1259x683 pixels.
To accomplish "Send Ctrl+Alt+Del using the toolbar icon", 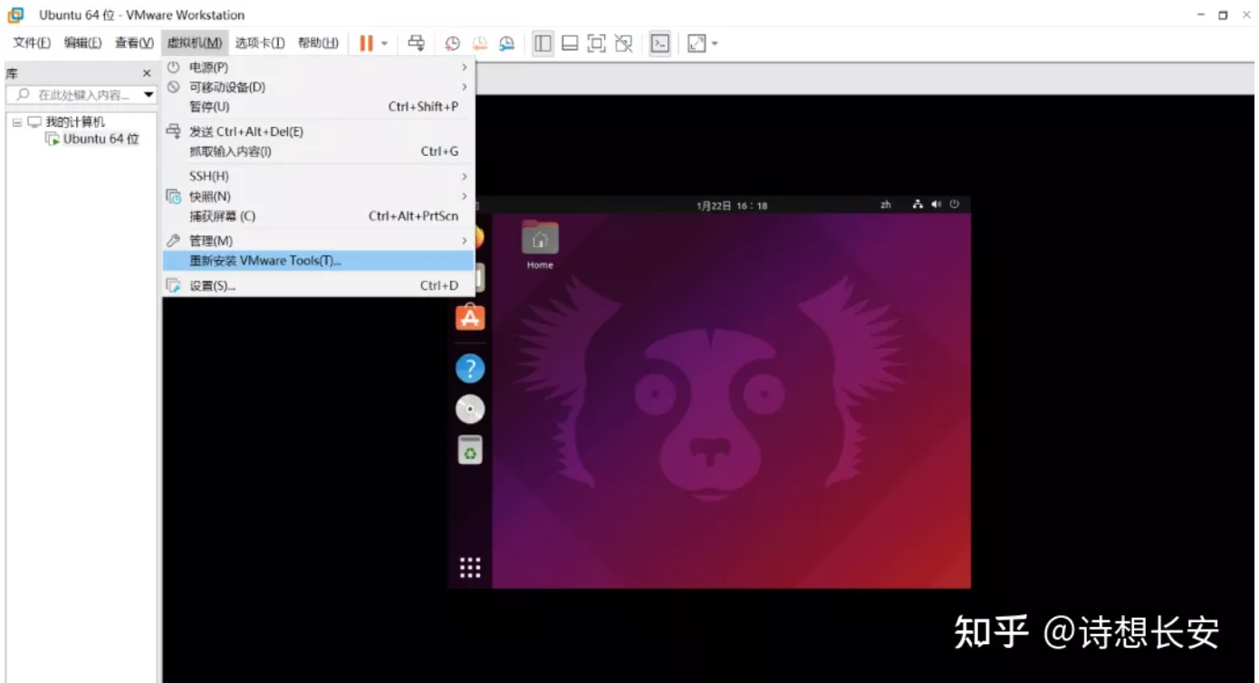I will [x=416, y=43].
